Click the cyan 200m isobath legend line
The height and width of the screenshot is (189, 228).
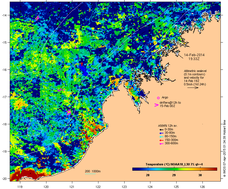[90, 174]
